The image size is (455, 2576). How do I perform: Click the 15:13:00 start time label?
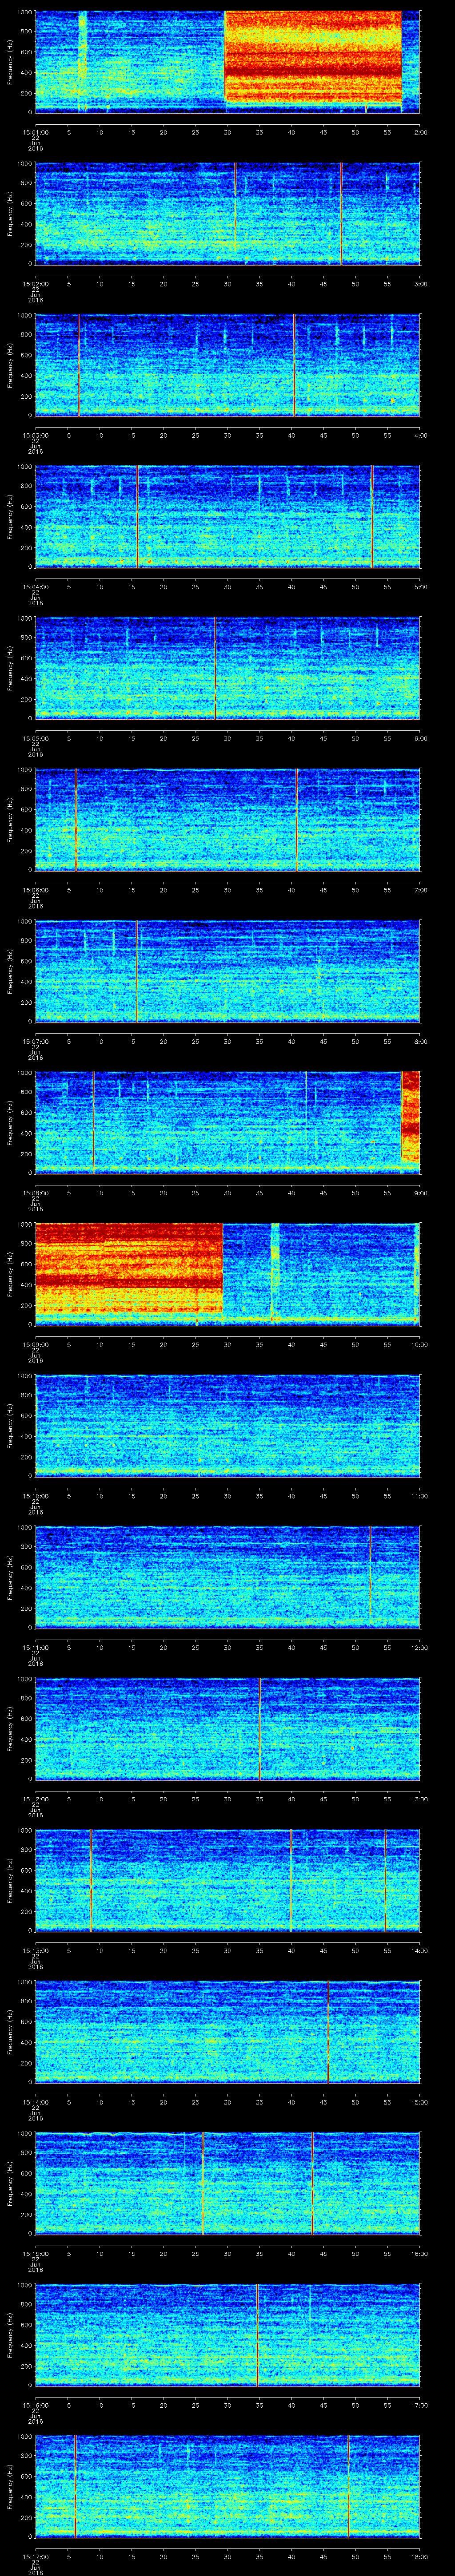(36, 1949)
